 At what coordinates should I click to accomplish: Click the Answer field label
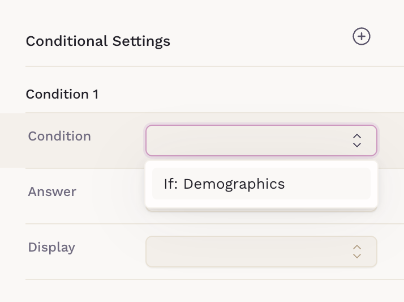(x=52, y=192)
